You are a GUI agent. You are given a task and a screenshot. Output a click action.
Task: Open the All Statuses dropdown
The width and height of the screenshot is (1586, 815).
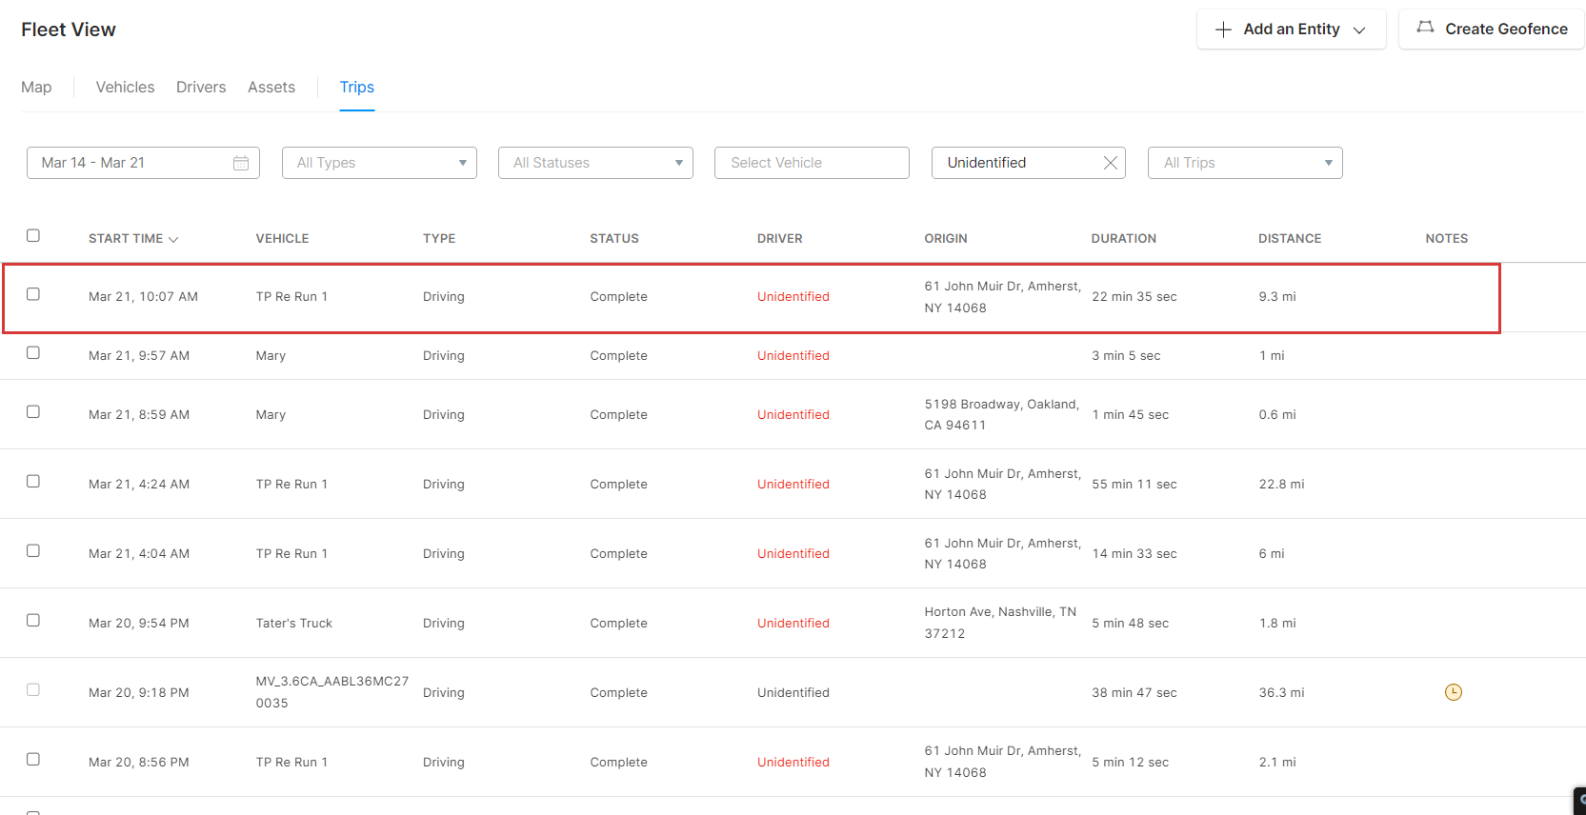(595, 163)
